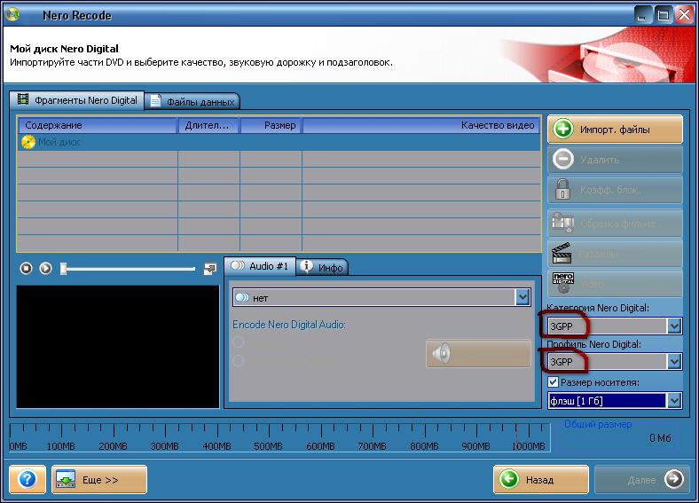Select the first Encode Nero Digital Audio radio

pyautogui.click(x=238, y=342)
